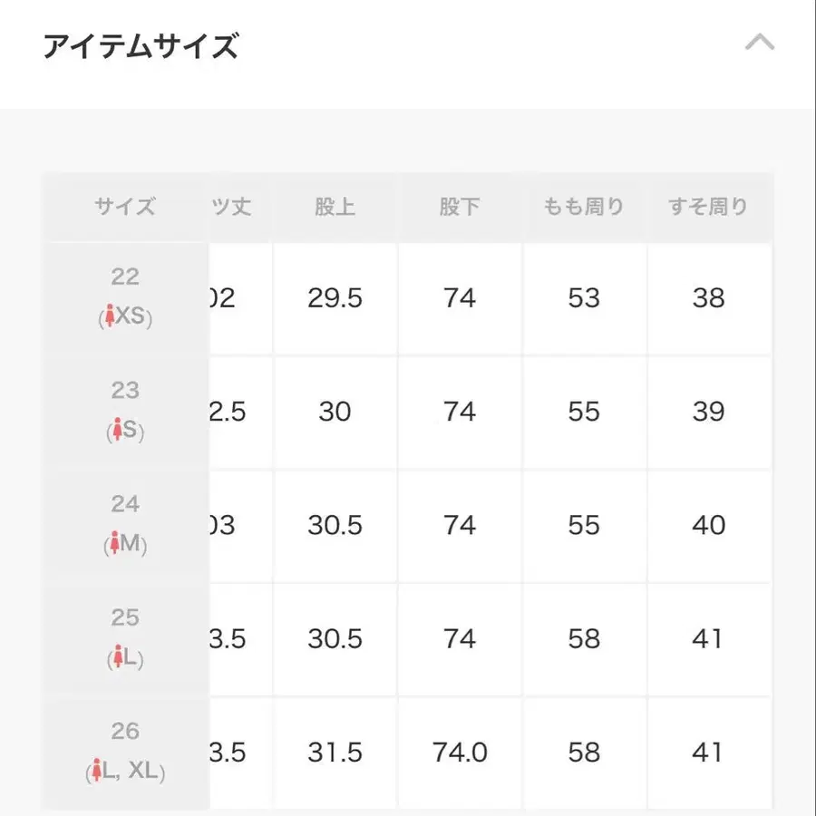Tap the red icon next to size 25 (L)
816x816 pixels.
pos(116,655)
